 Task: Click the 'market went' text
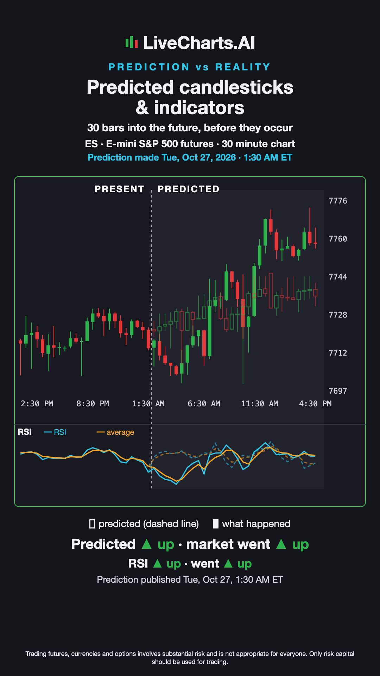228,544
